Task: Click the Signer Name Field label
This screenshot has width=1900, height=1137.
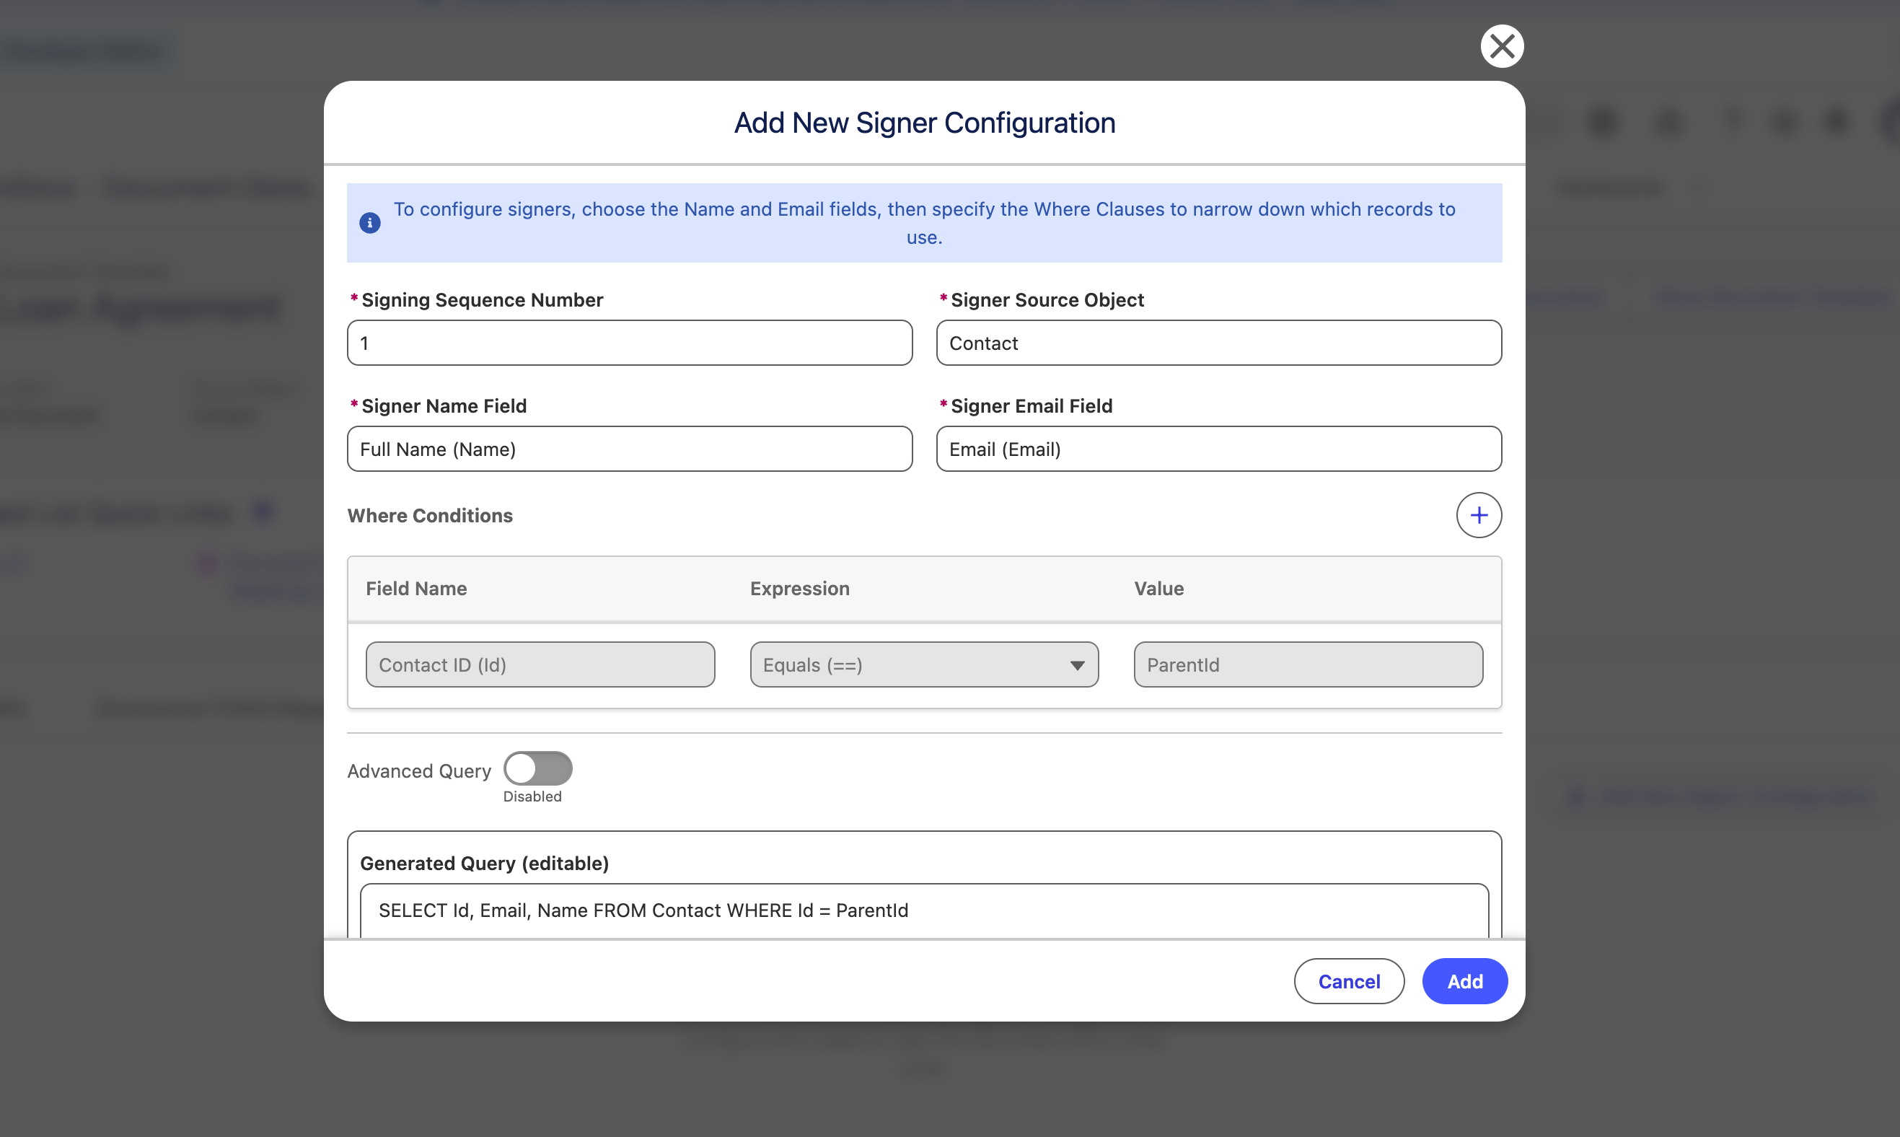Action: pyautogui.click(x=444, y=406)
